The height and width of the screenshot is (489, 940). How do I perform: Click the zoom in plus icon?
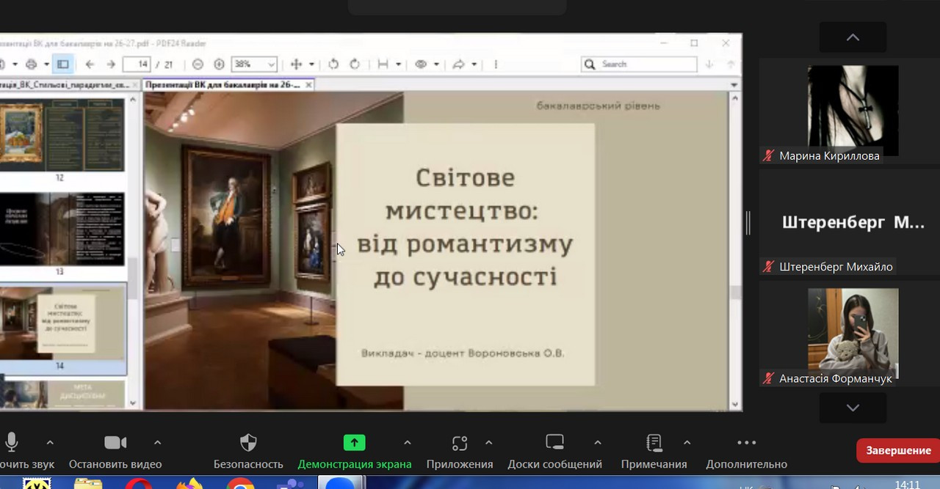[x=219, y=65]
